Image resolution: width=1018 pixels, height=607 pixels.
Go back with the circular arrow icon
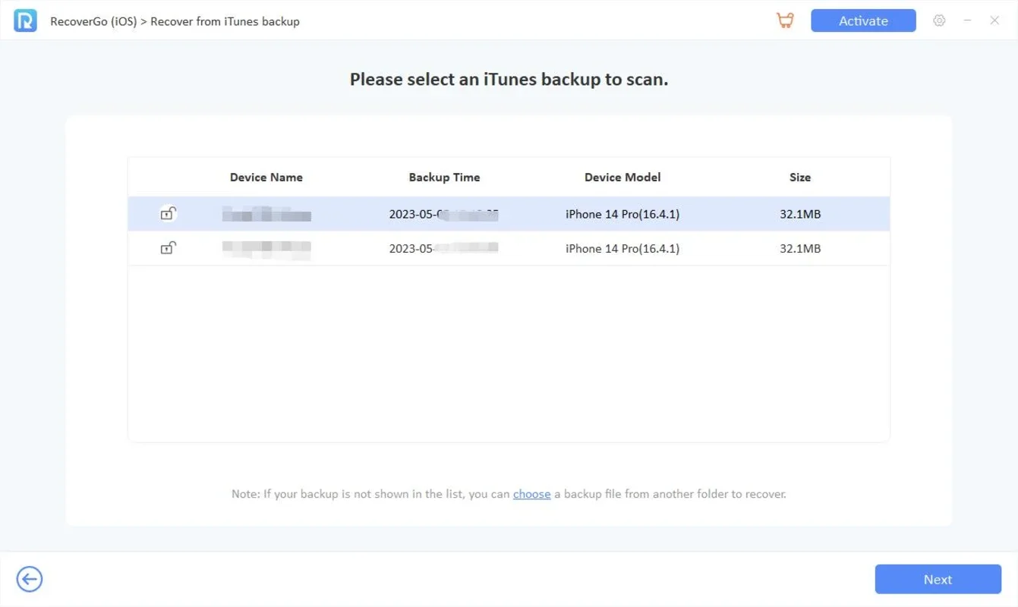30,580
